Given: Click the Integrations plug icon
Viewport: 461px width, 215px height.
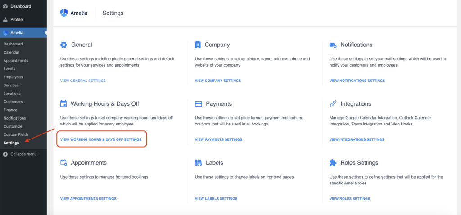Looking at the screenshot, I should tap(333, 104).
